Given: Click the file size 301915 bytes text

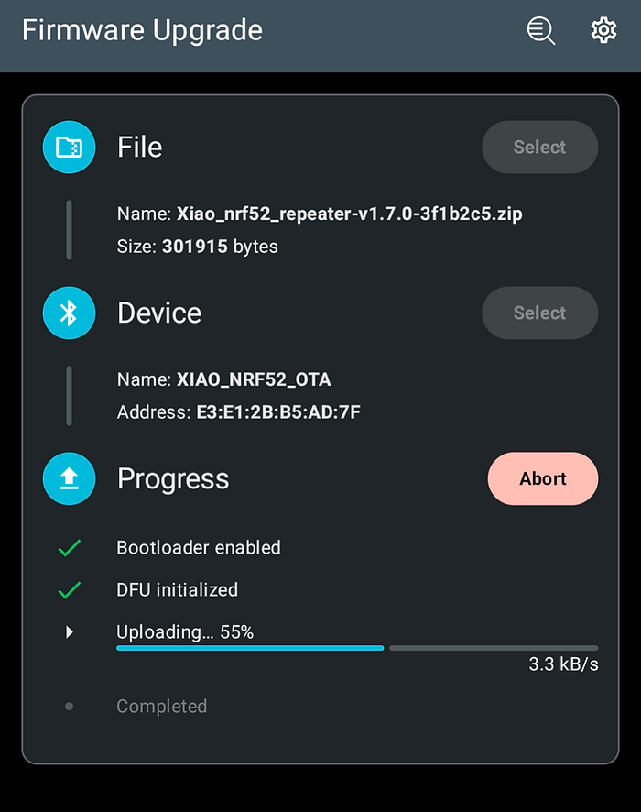Looking at the screenshot, I should pyautogui.click(x=220, y=247).
